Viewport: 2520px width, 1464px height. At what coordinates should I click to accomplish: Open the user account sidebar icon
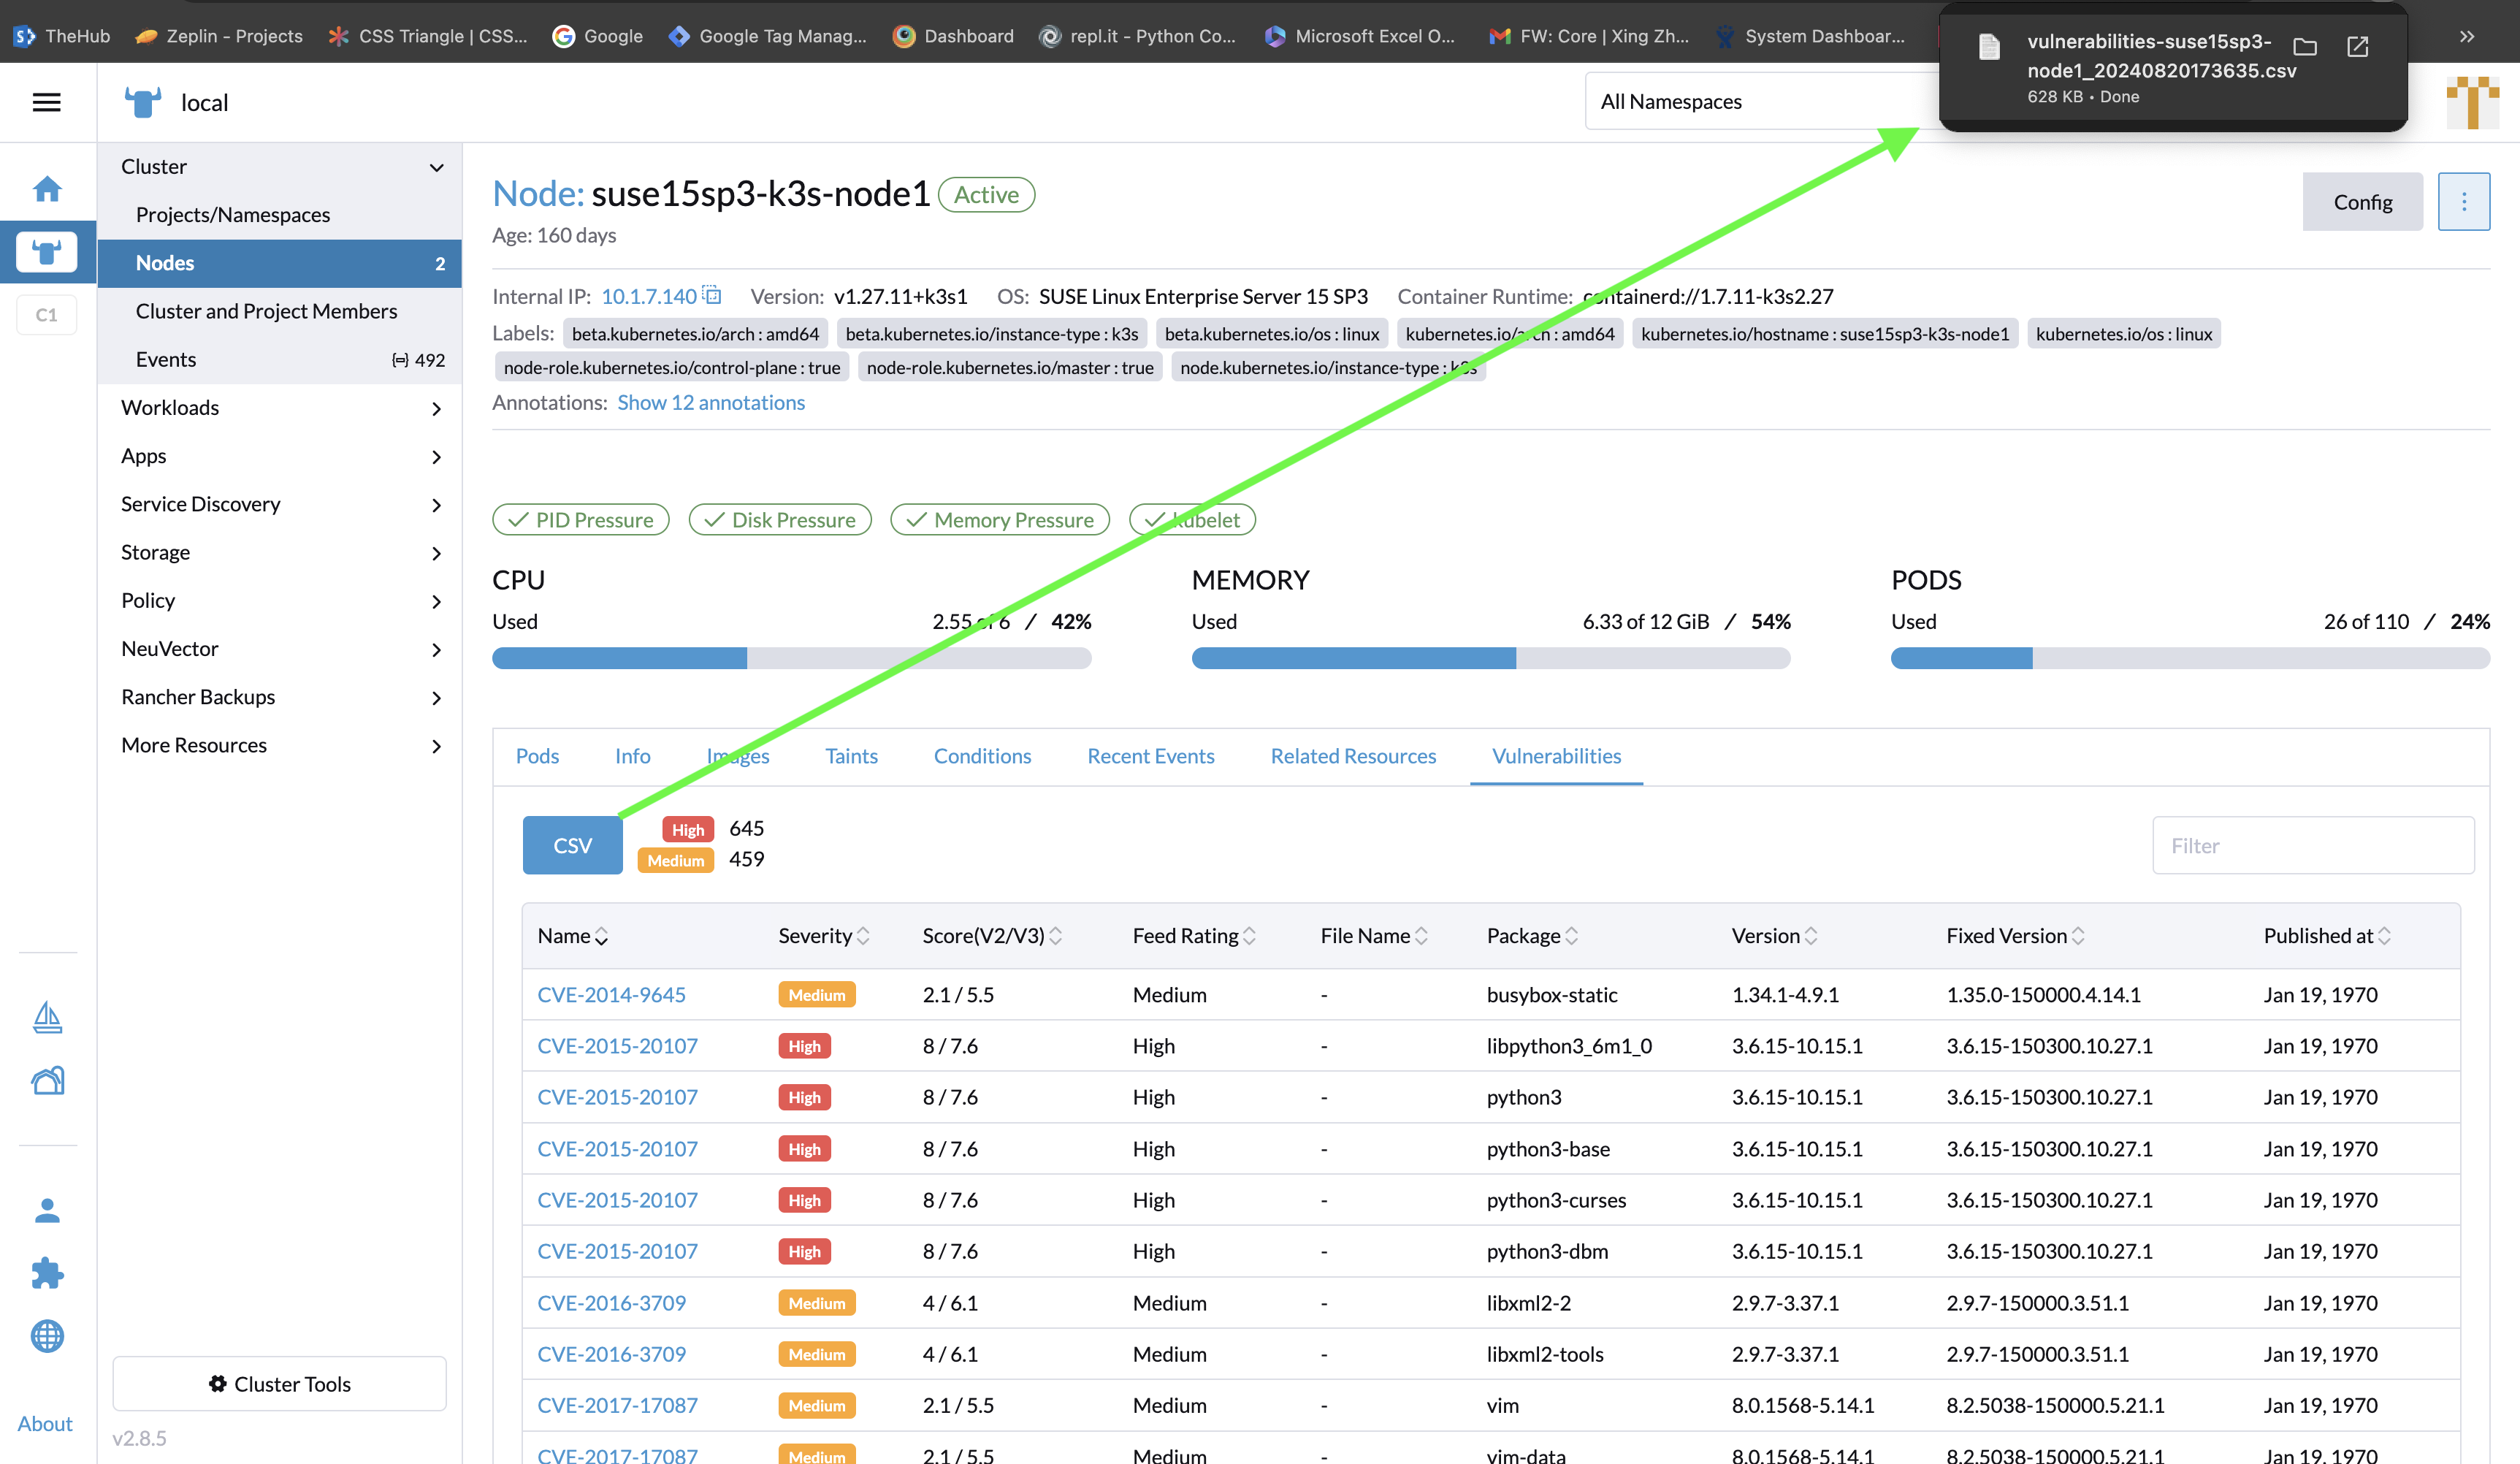pyautogui.click(x=47, y=1211)
